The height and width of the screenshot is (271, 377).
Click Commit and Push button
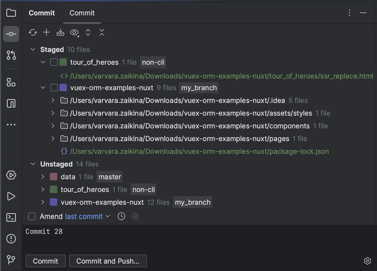pyautogui.click(x=108, y=261)
